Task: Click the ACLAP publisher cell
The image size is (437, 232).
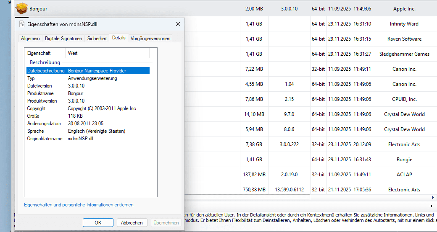Action: click(404, 175)
